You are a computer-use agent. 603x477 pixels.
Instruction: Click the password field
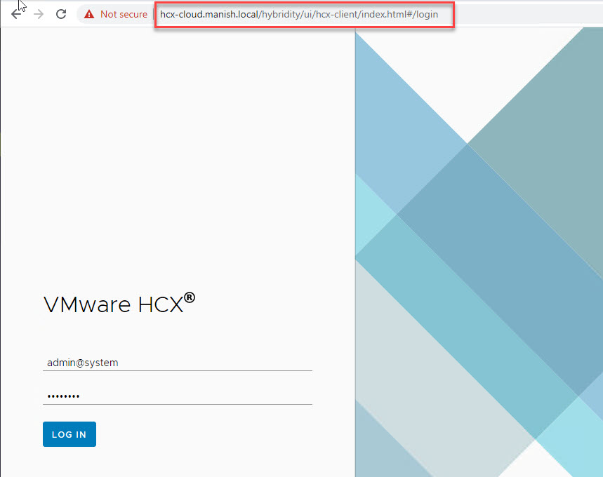[x=178, y=396]
